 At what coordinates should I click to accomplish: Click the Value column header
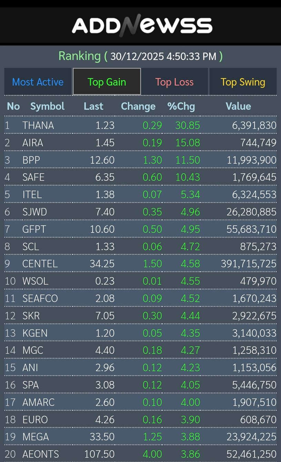[238, 106]
